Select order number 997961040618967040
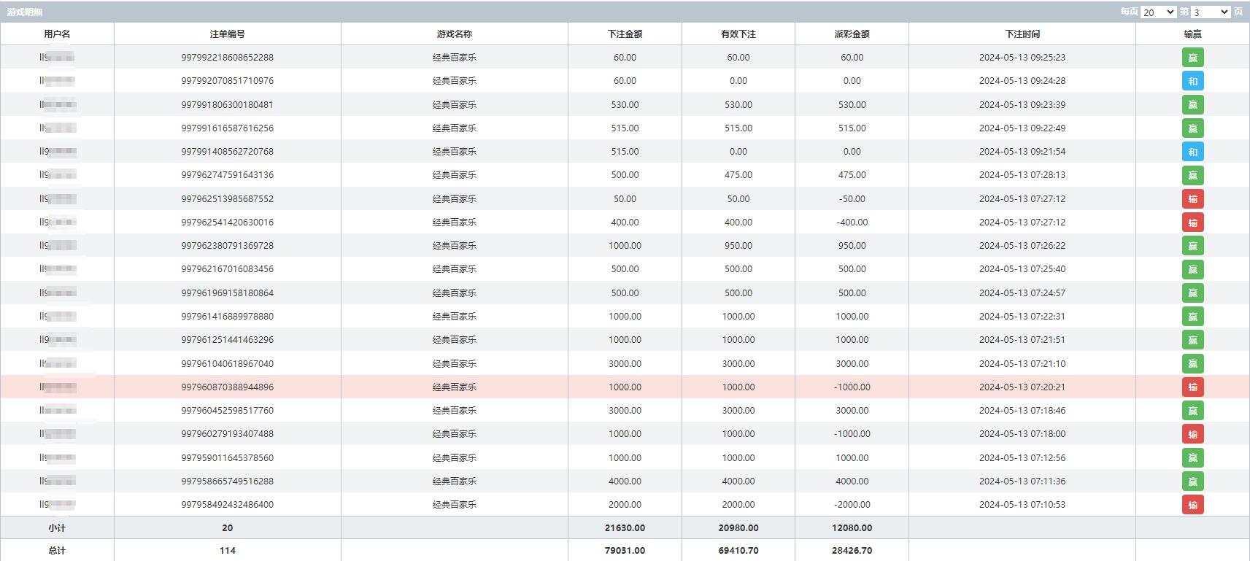 pyautogui.click(x=228, y=364)
